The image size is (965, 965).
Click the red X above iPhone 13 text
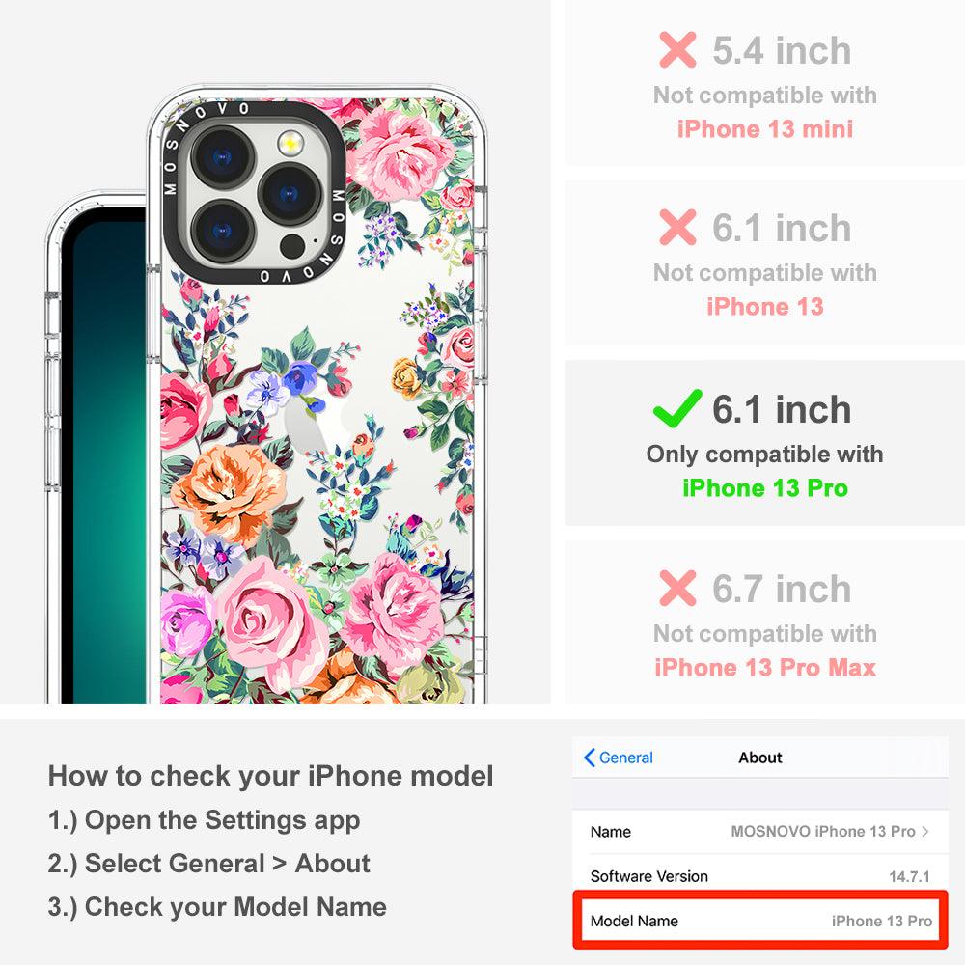pyautogui.click(x=677, y=227)
